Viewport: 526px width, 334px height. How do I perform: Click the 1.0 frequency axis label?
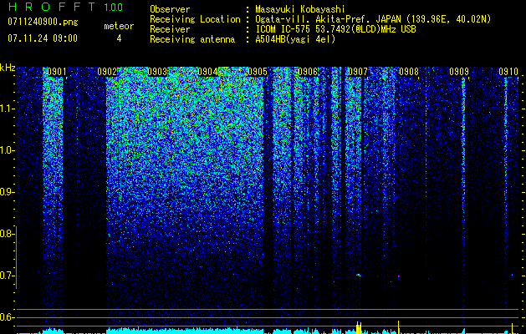[6, 151]
